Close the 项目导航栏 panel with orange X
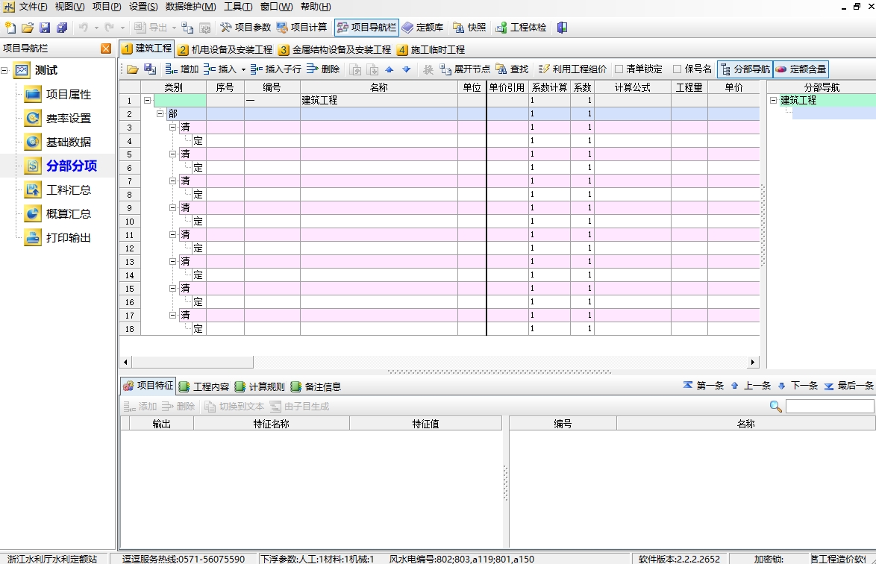This screenshot has height=564, width=876. coord(106,48)
